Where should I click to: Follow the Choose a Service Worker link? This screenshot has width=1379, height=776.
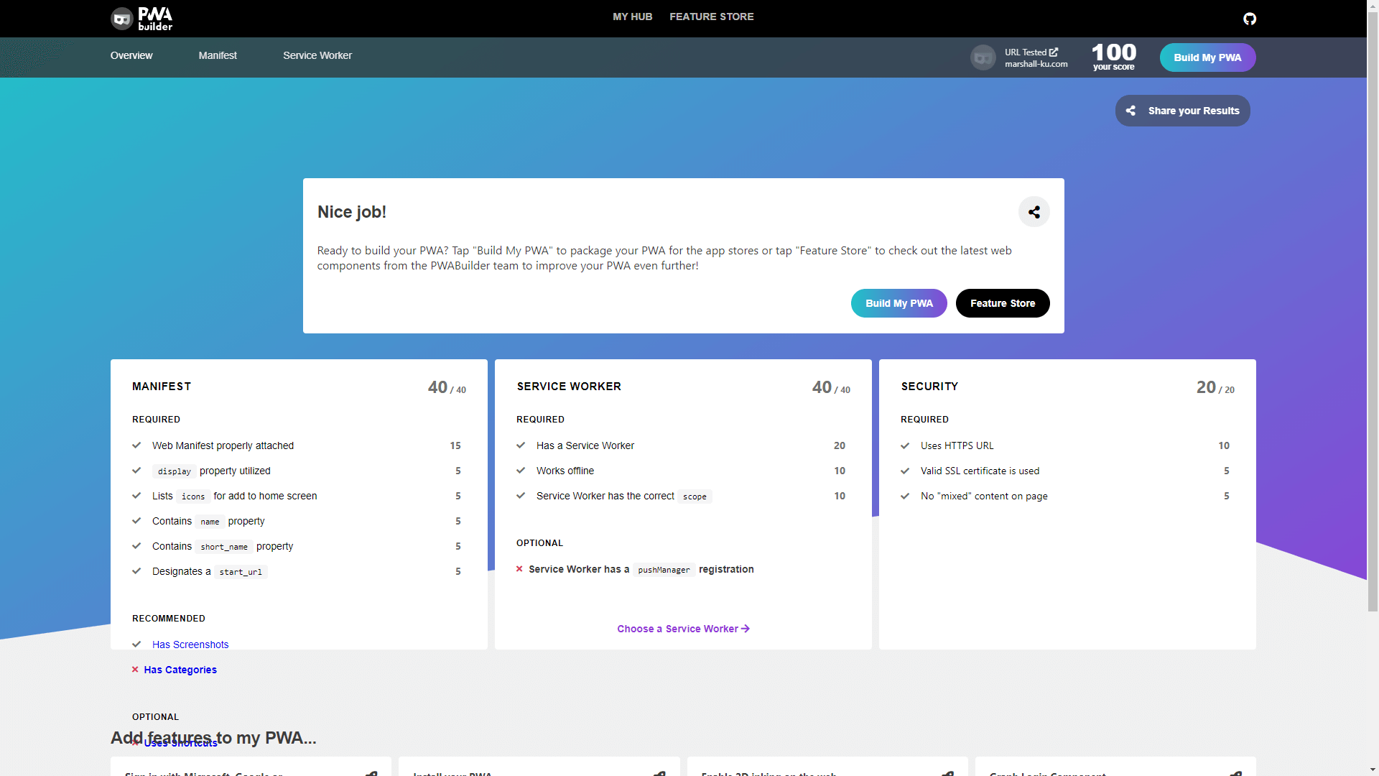[683, 629]
